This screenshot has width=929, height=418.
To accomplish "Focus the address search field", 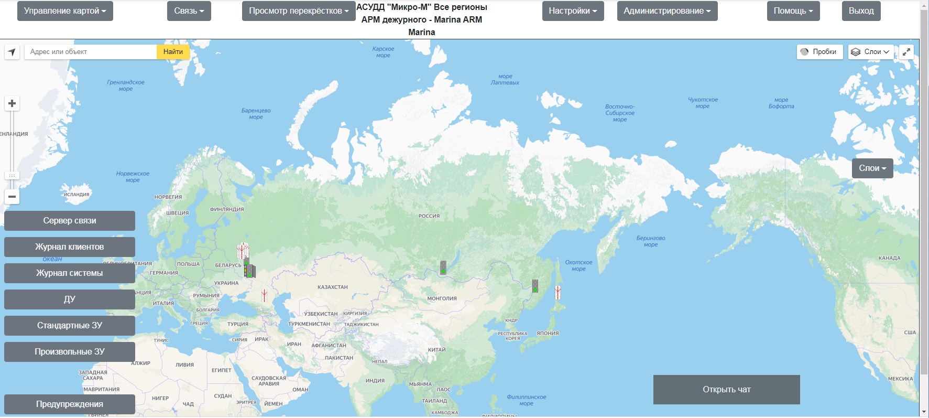I will click(91, 52).
